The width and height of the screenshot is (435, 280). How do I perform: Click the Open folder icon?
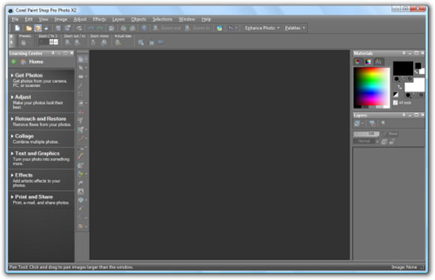[28, 28]
